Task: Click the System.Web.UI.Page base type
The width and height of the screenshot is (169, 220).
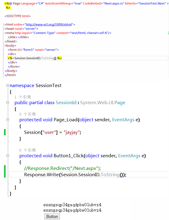Action: (x=103, y=103)
